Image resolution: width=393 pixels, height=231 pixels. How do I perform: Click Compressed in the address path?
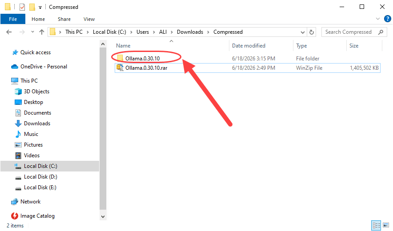coord(228,32)
